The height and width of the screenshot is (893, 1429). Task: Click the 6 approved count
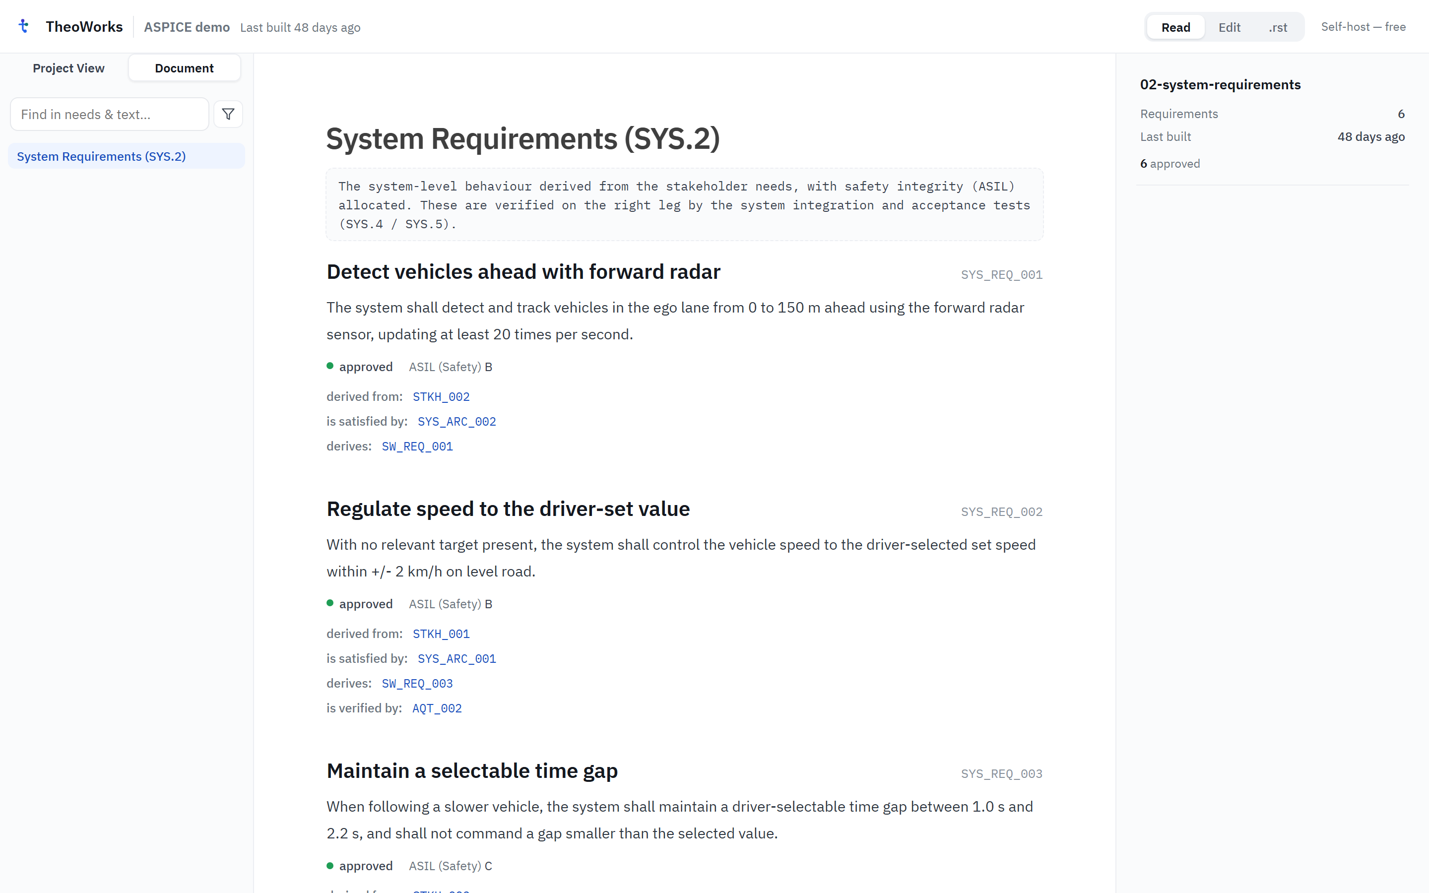click(1170, 164)
